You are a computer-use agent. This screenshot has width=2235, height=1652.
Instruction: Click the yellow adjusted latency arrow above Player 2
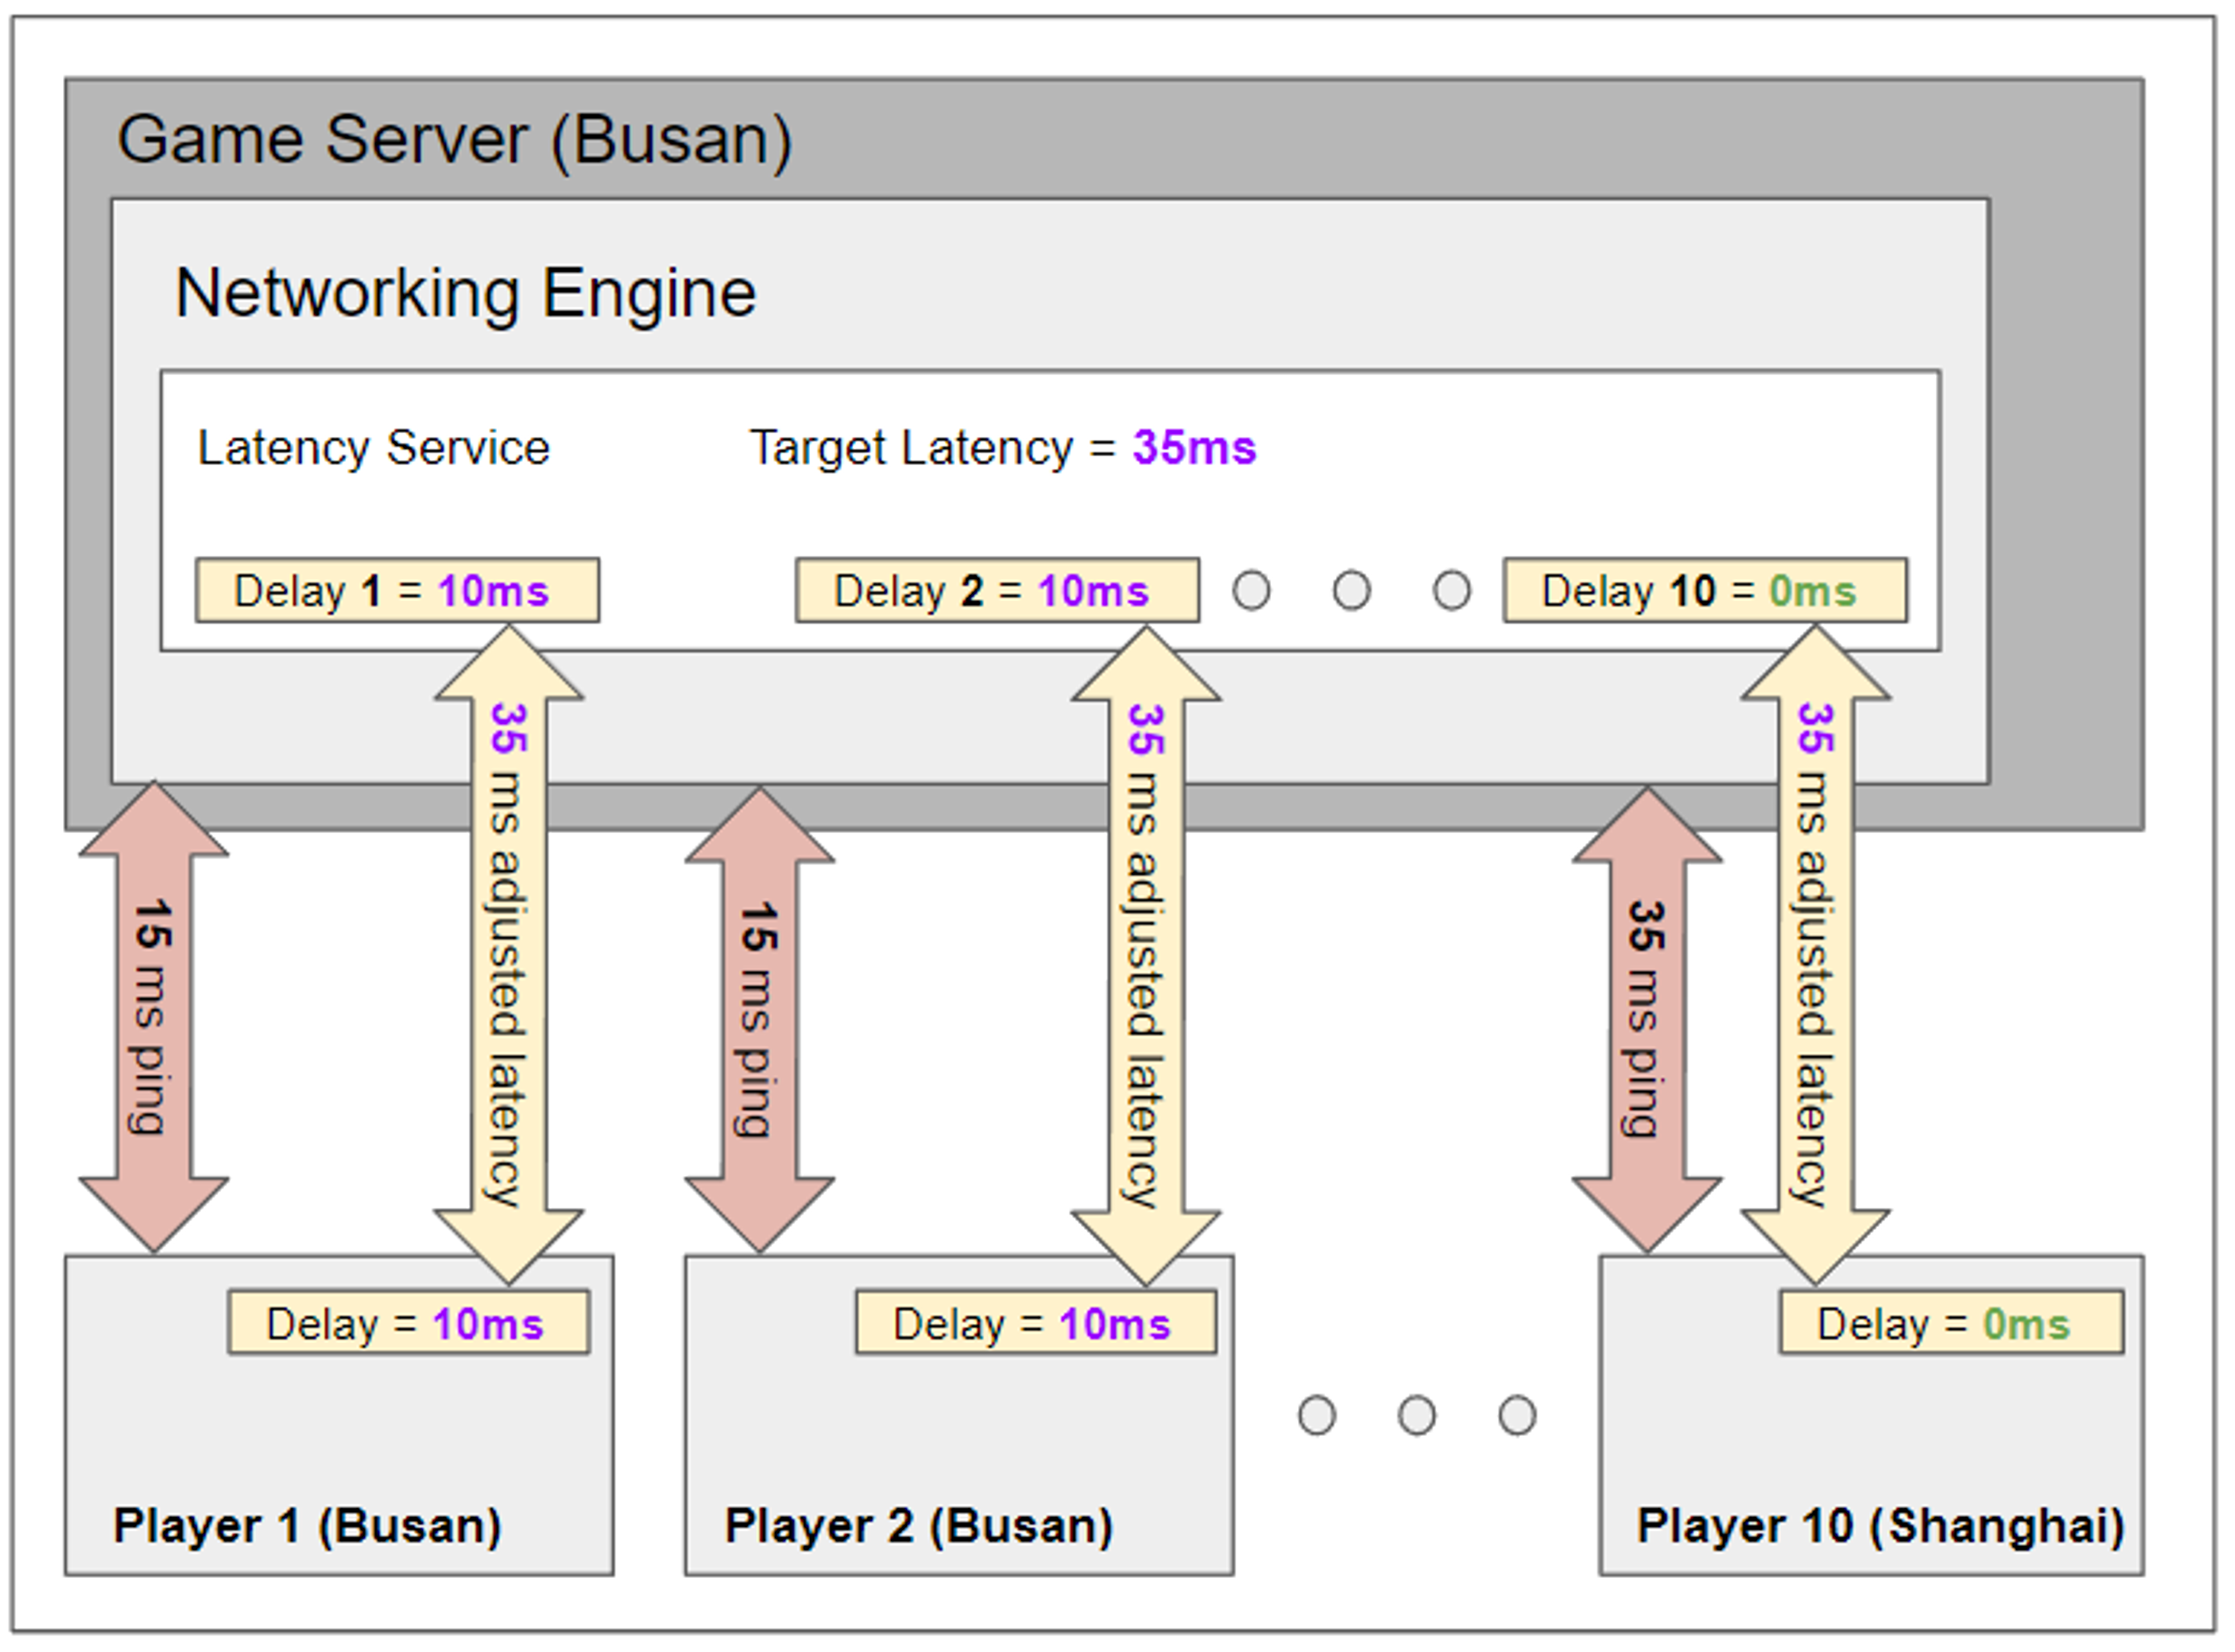[x=1145, y=955]
